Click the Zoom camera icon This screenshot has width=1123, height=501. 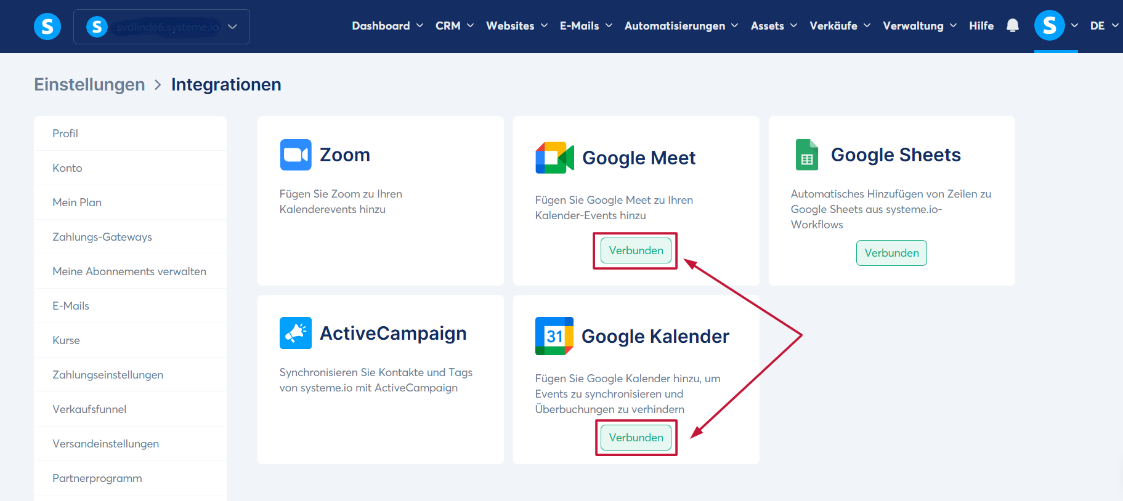pos(296,154)
